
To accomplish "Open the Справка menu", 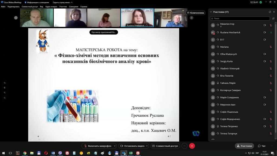I will (x=84, y=7).
